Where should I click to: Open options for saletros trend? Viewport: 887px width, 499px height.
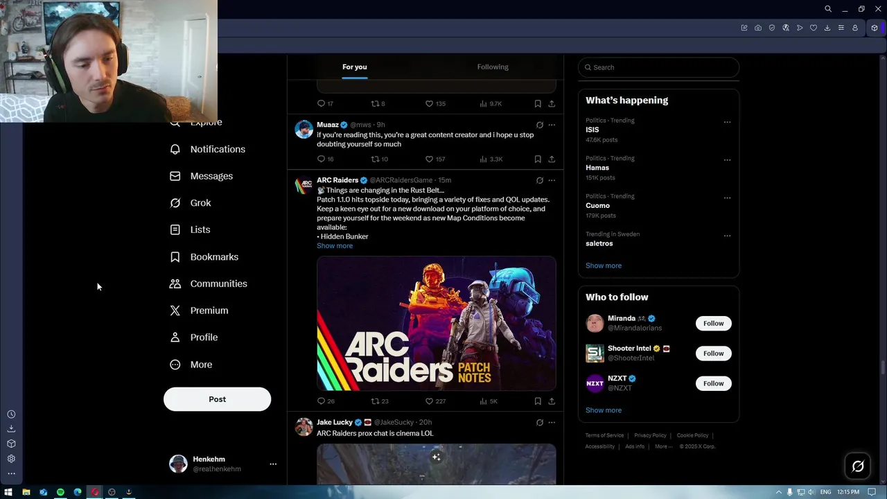point(727,236)
